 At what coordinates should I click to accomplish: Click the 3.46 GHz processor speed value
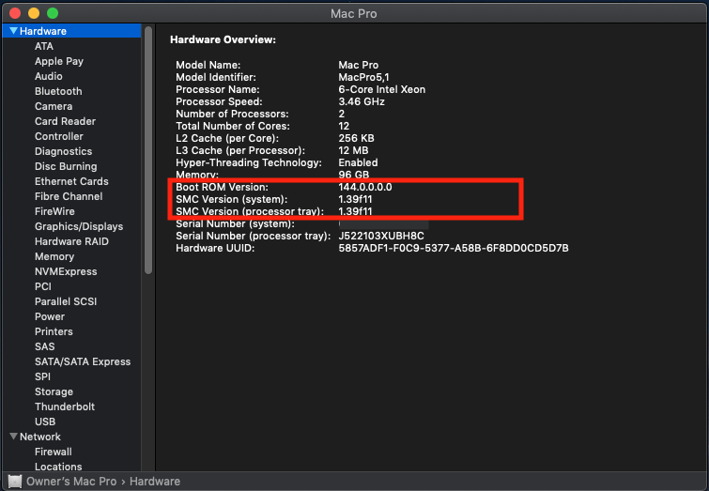[x=362, y=101]
